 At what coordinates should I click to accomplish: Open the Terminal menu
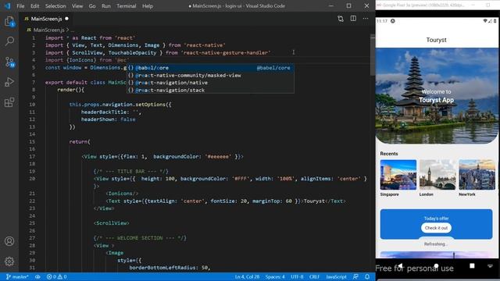(127, 6)
